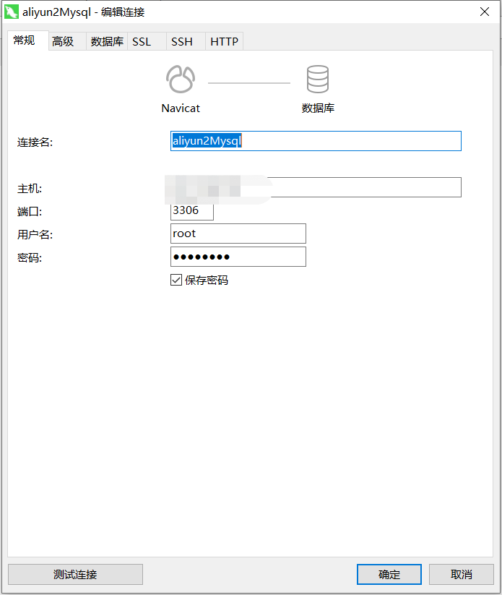Click the 用户名 field showing root
502x595 pixels.
click(238, 234)
